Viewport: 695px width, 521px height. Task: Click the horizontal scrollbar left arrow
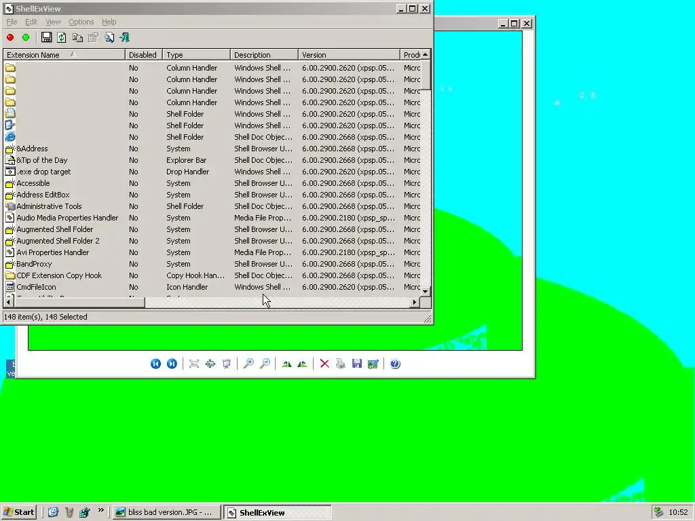click(x=8, y=303)
